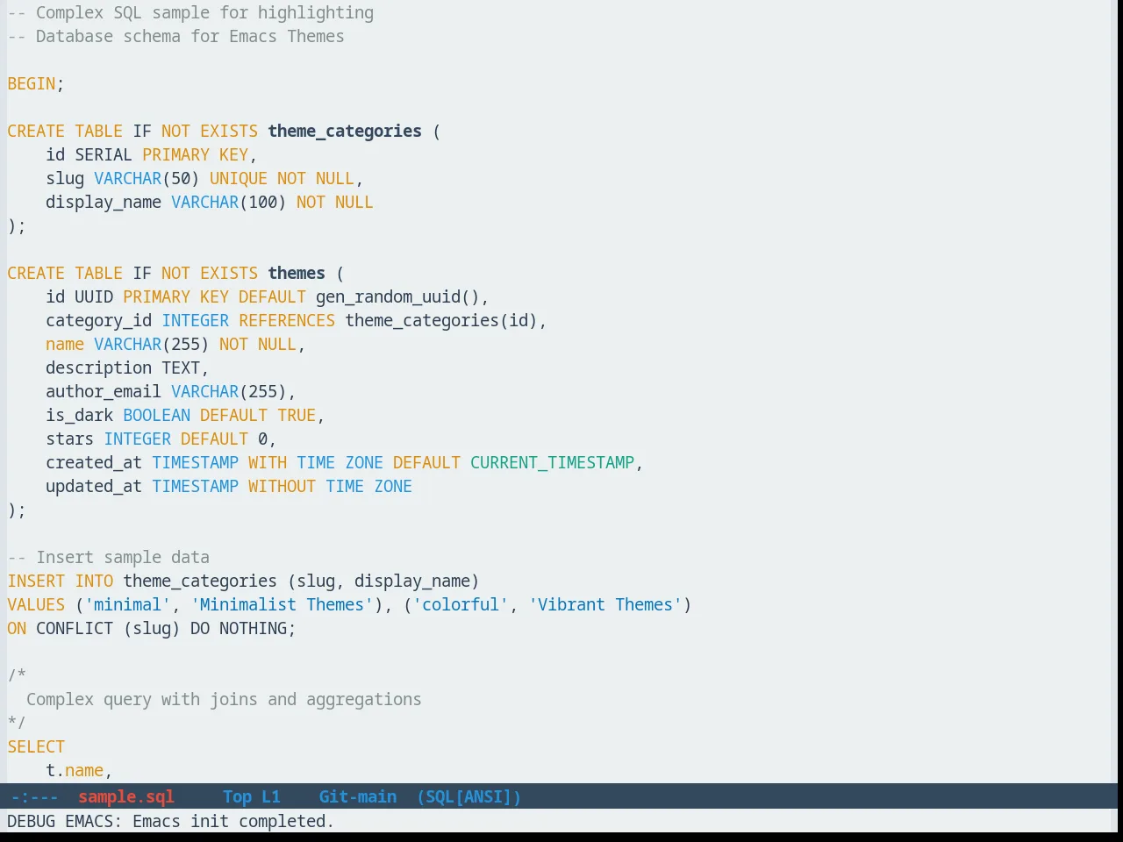This screenshot has width=1123, height=842.
Task: Click t.name in the SELECT list
Action: click(x=75, y=770)
